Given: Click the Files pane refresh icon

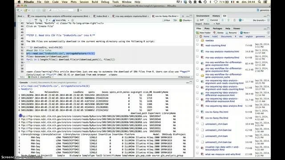Looking at the screenshot, I should [x=268, y=32].
